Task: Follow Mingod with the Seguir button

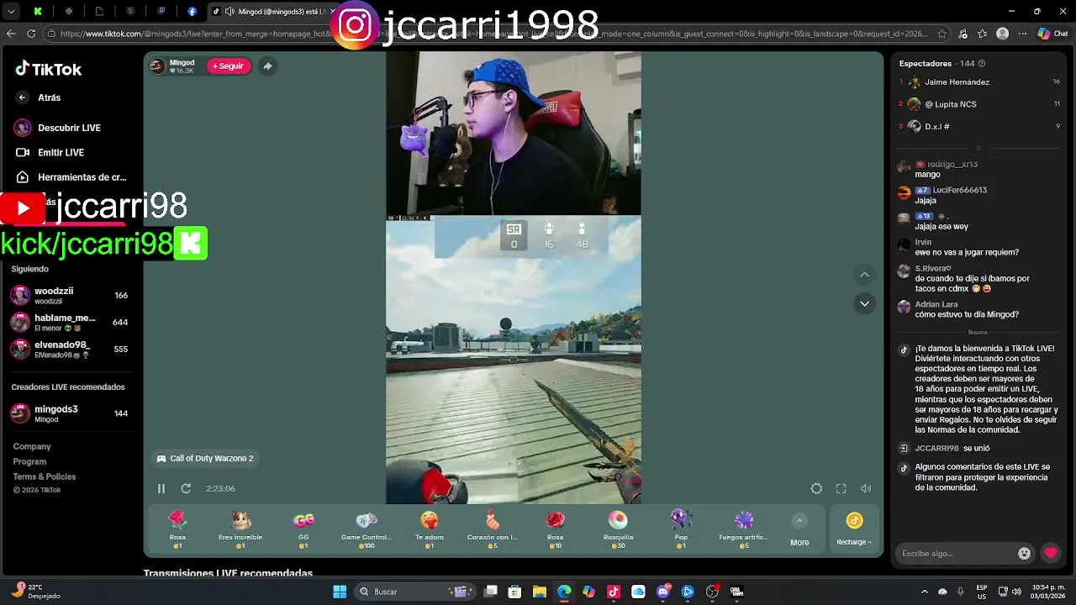Action: pyautogui.click(x=229, y=66)
